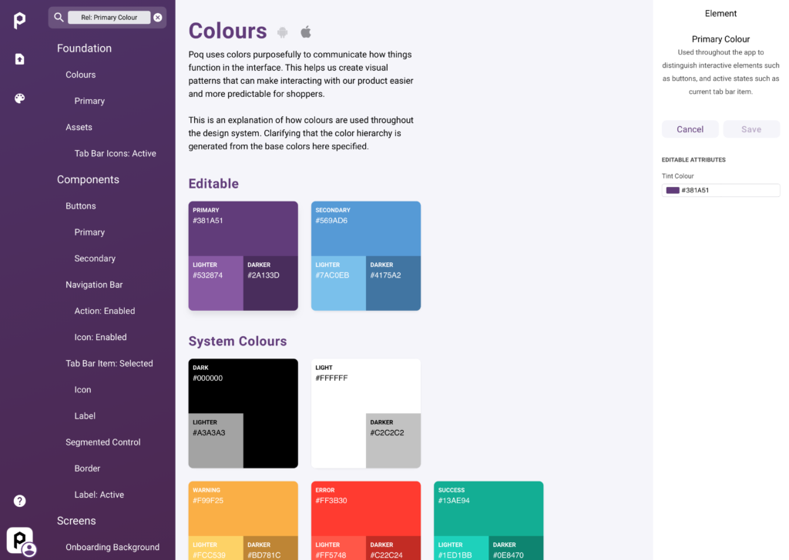Open Tab Bar Item: Selected

109,364
